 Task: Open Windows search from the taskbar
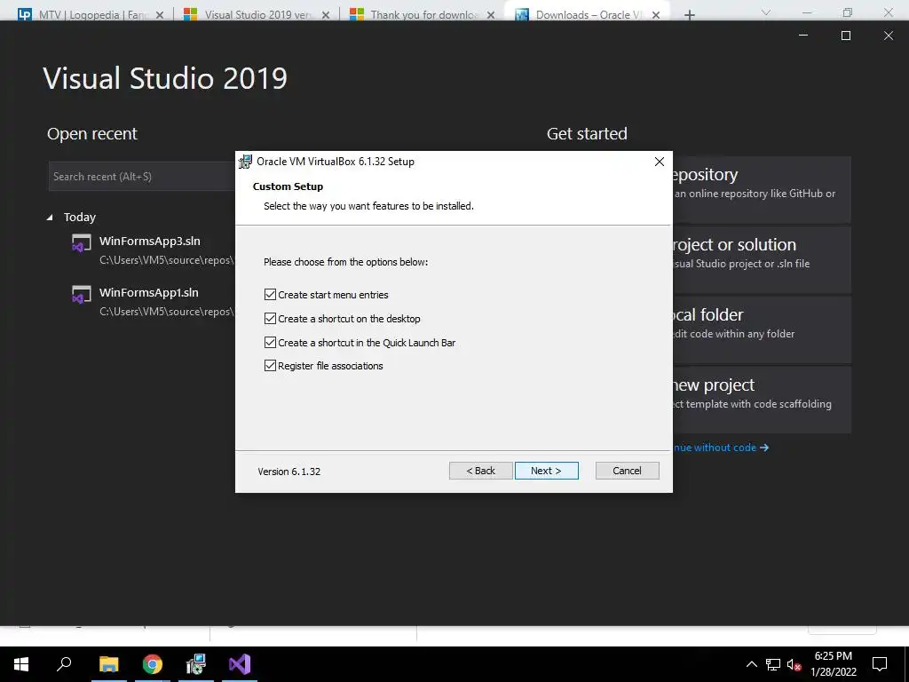pyautogui.click(x=64, y=664)
